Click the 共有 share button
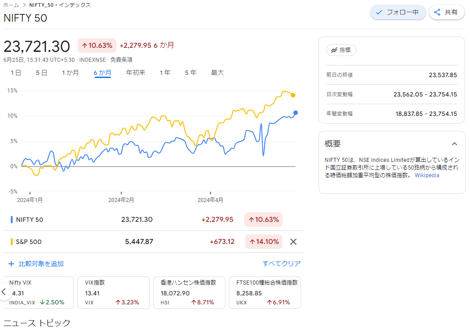Screen dimensions: 470x331 click(447, 12)
